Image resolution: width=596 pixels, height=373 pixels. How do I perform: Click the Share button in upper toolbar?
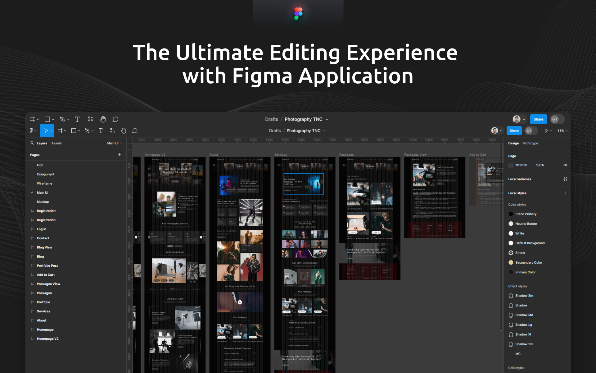tap(539, 119)
